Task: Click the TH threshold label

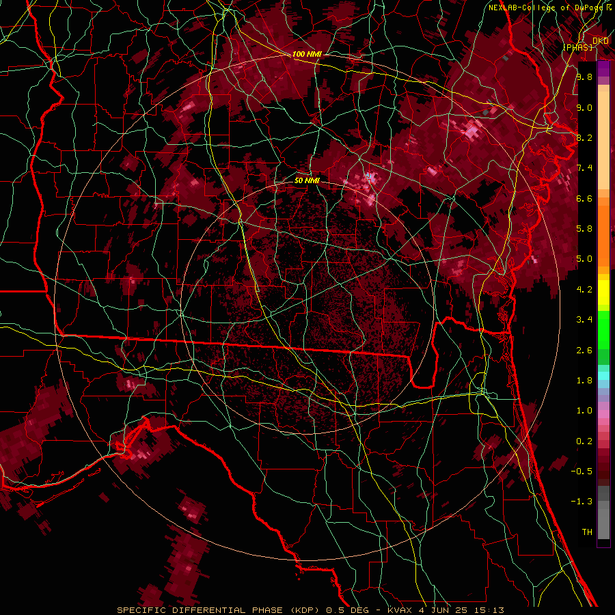Action: point(587,532)
